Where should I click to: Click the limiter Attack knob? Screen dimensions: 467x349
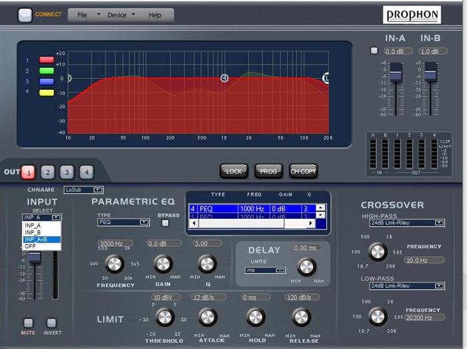click(x=208, y=317)
